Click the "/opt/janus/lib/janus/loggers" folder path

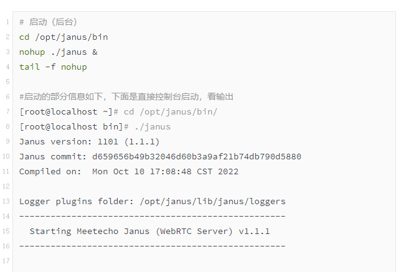[x=213, y=202]
